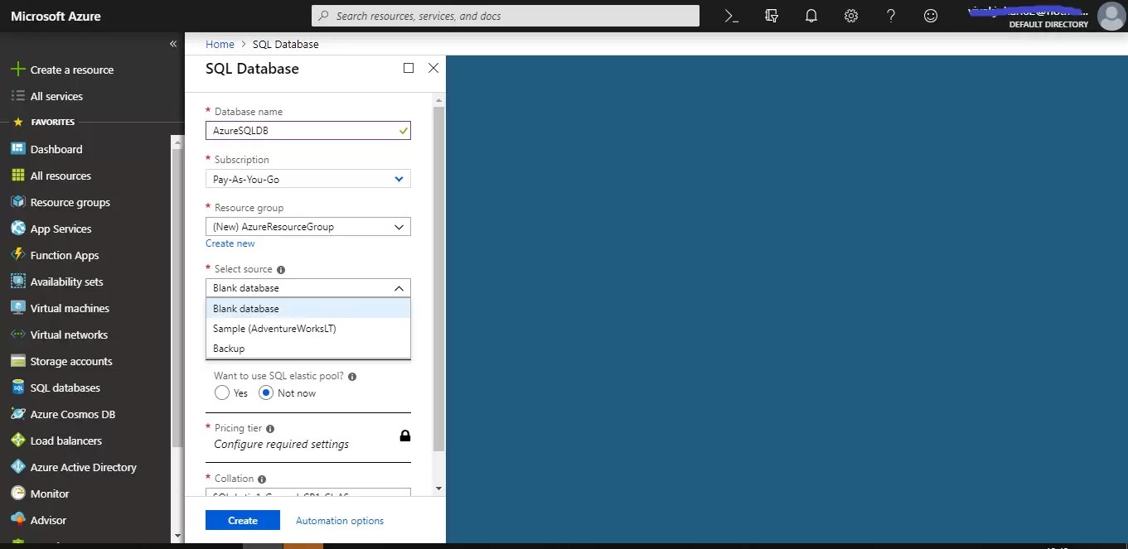Select the Not now radio button
This screenshot has height=549, width=1128.
265,392
